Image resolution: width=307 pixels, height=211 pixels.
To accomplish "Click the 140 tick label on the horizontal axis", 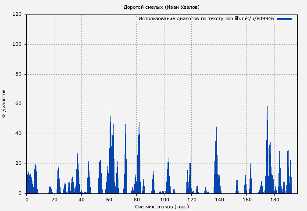I will pyautogui.click(x=220, y=199).
